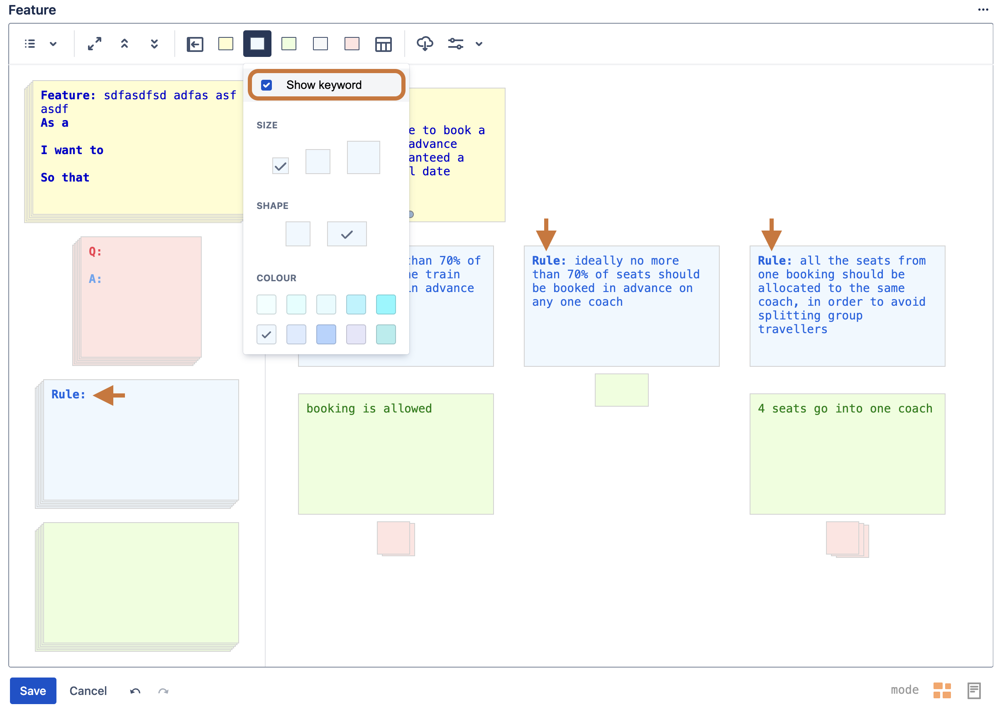Click the partially hidden yellow card on canvas

pyautogui.click(x=457, y=155)
